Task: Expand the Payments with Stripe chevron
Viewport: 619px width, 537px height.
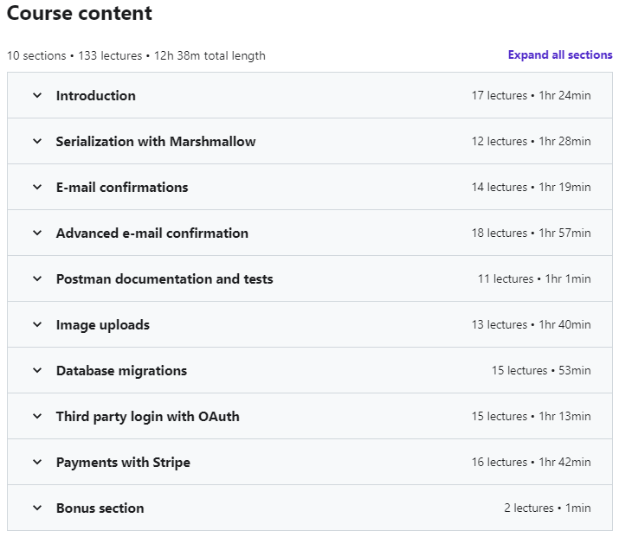Action: (37, 462)
